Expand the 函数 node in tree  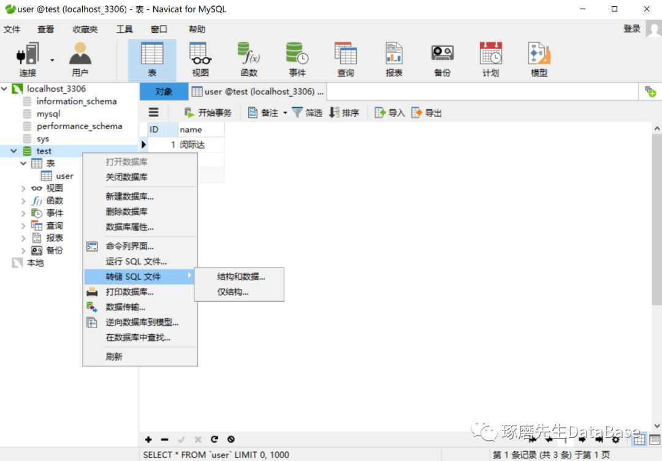click(x=24, y=201)
